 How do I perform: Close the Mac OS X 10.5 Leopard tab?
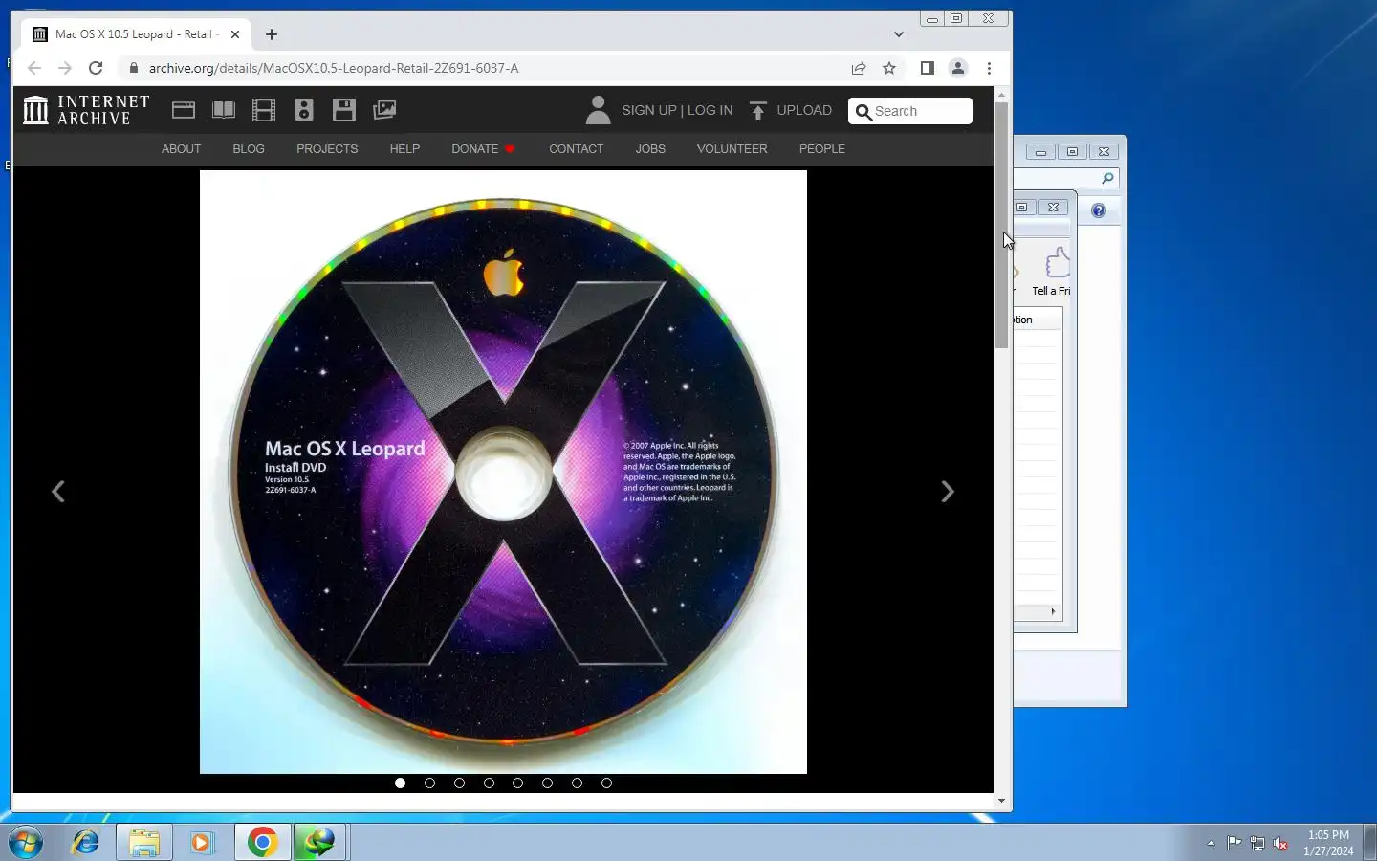235,34
